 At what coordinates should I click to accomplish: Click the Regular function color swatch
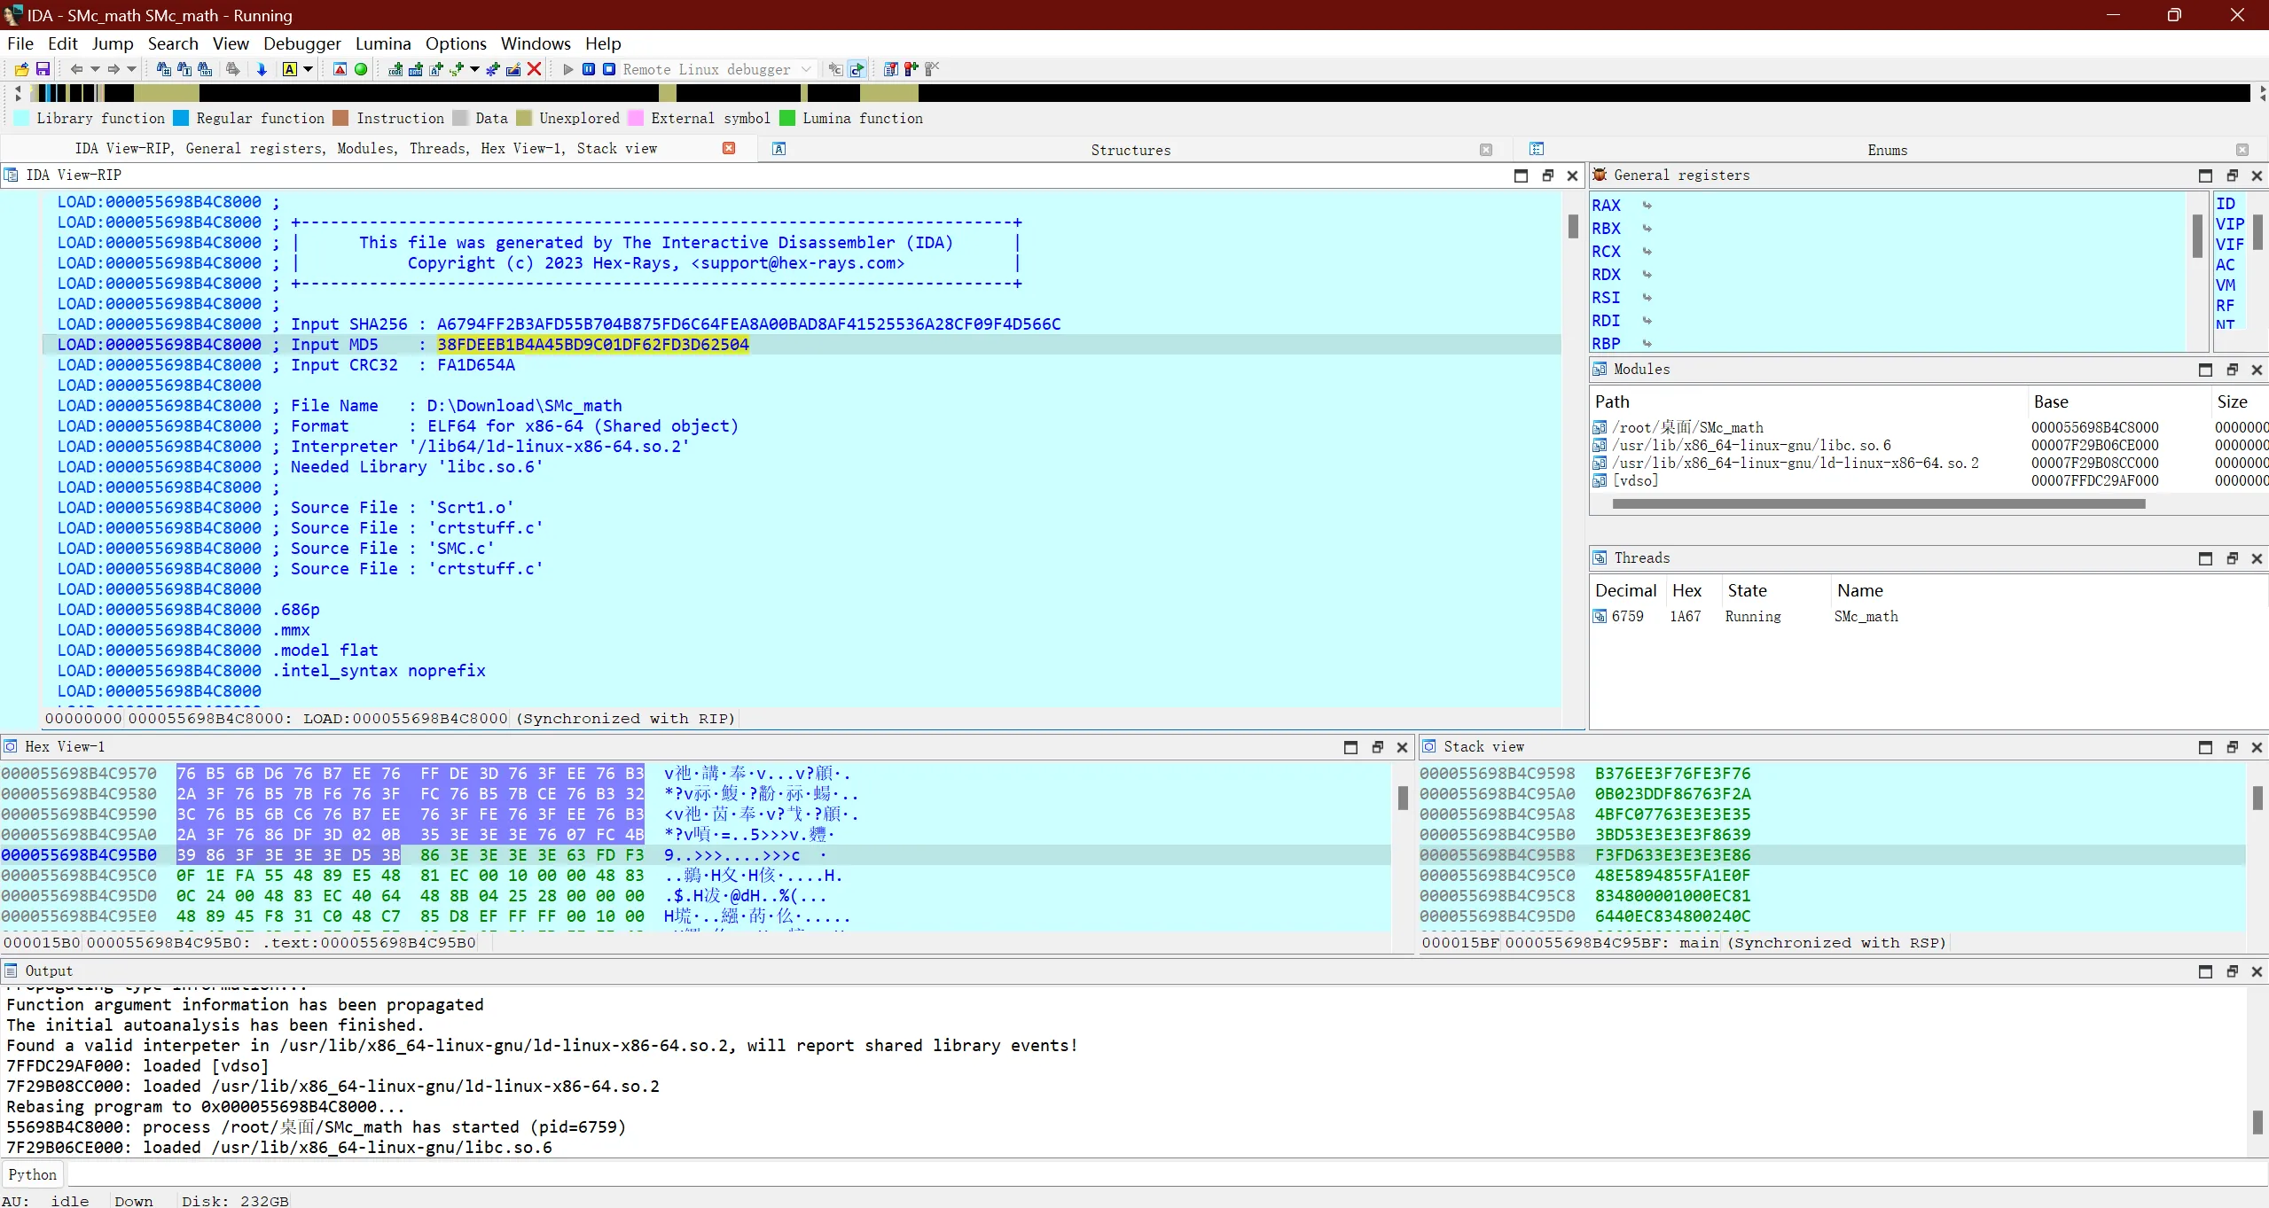point(181,118)
